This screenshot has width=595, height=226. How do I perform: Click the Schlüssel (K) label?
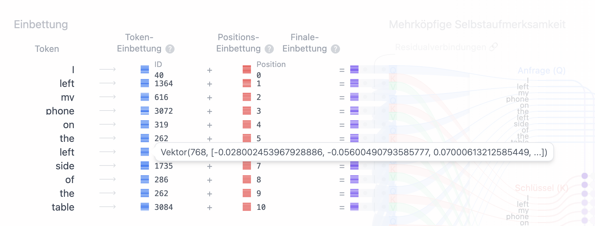tap(541, 188)
